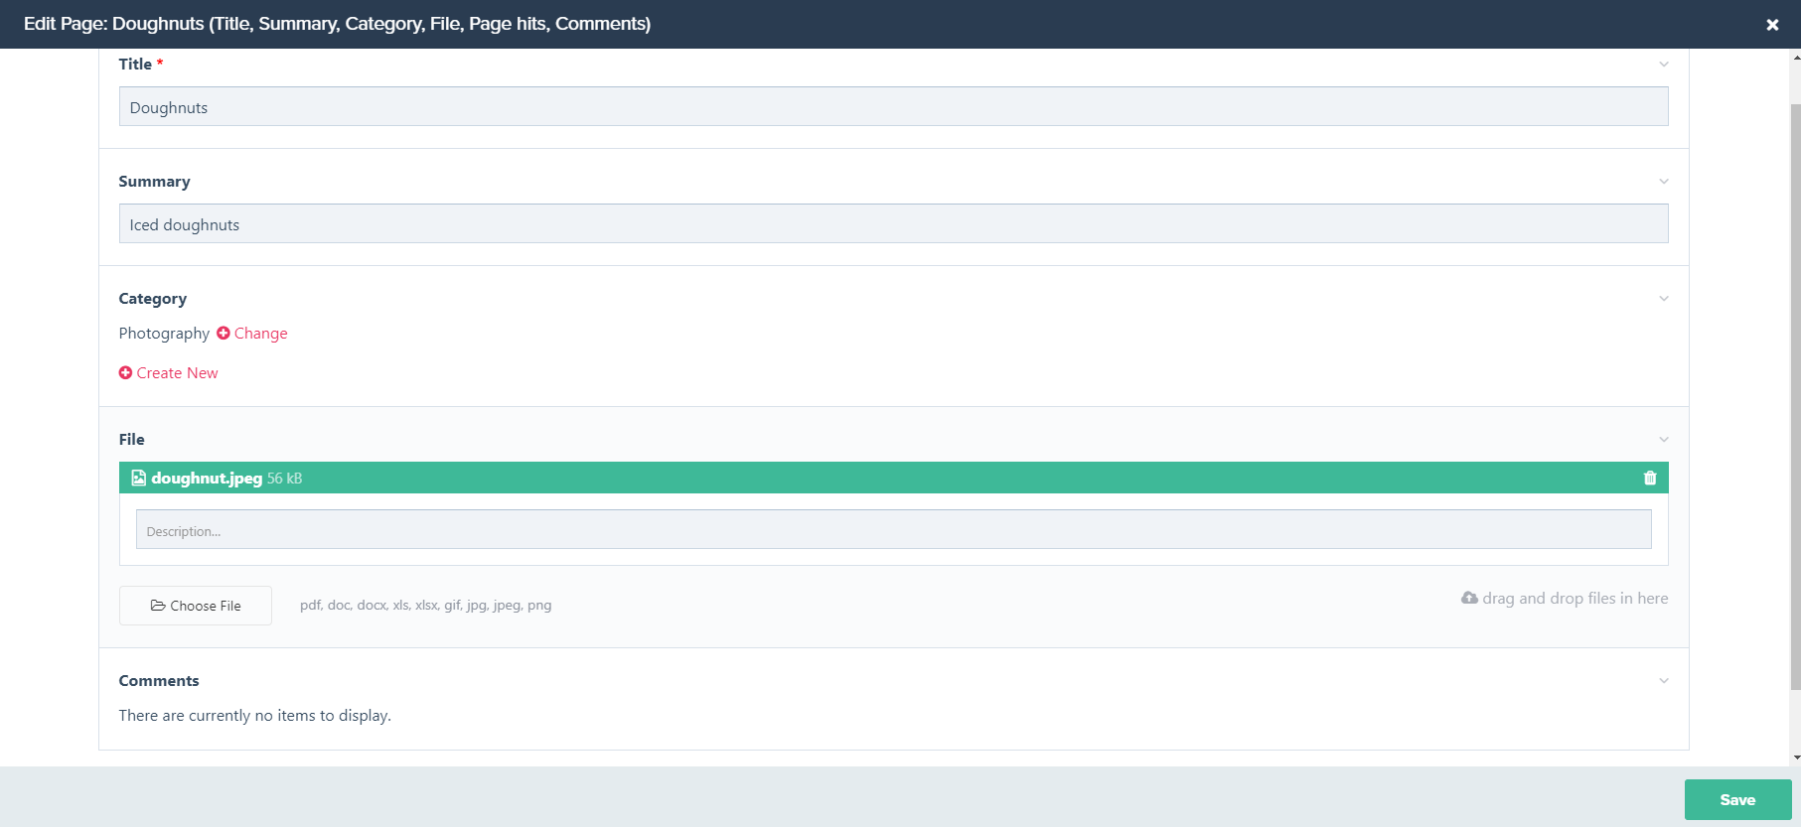Click the Summary text field
This screenshot has width=1801, height=827.
click(x=892, y=224)
